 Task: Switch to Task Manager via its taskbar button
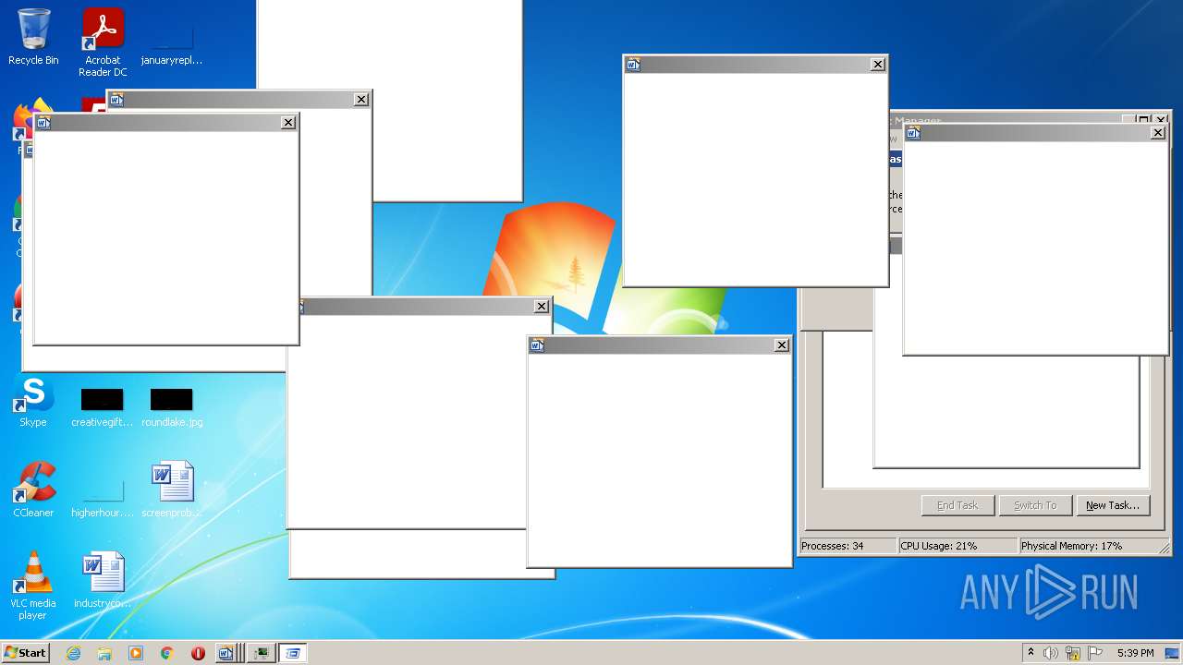click(x=262, y=653)
